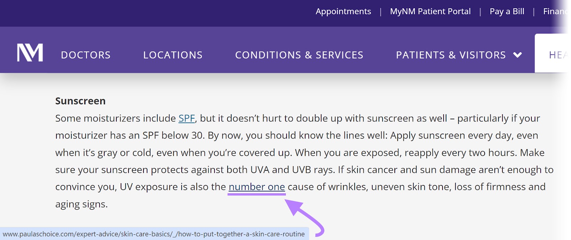Click the Sunscreen heading
The image size is (571, 240).
coord(80,101)
